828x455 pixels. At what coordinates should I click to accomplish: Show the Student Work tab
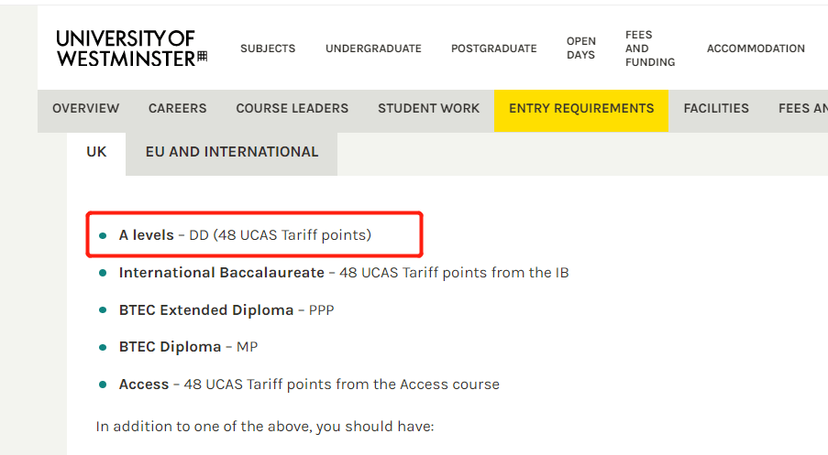(428, 109)
